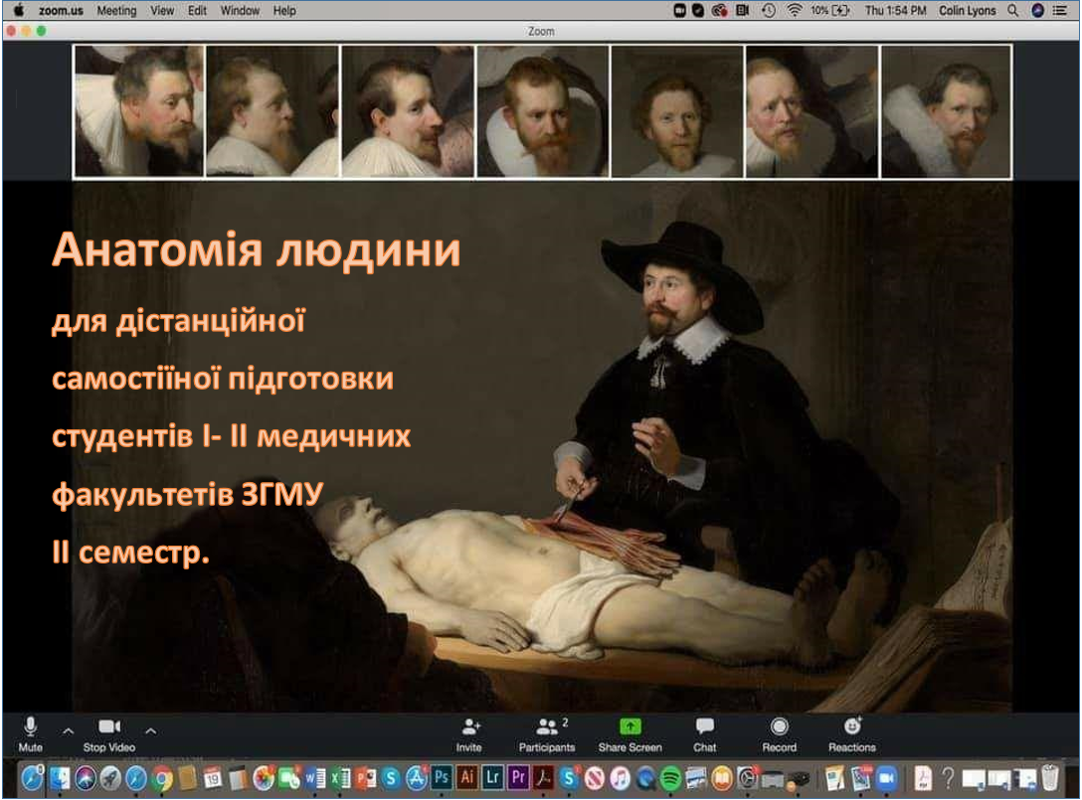Open Microsoft Word from the Dock
This screenshot has width=1082, height=800.
(x=314, y=778)
